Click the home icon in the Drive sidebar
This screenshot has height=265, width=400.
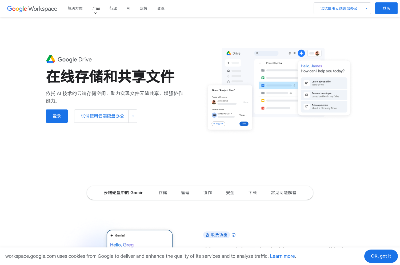228,71
